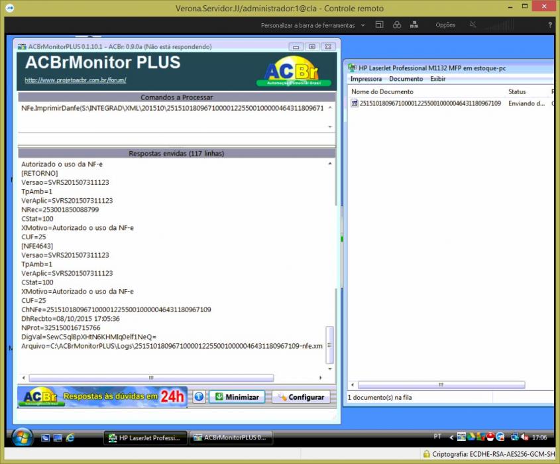Switch to ACBrMonitorPLUS taskbar button
Viewport: 560px width, 464px height.
(x=231, y=437)
